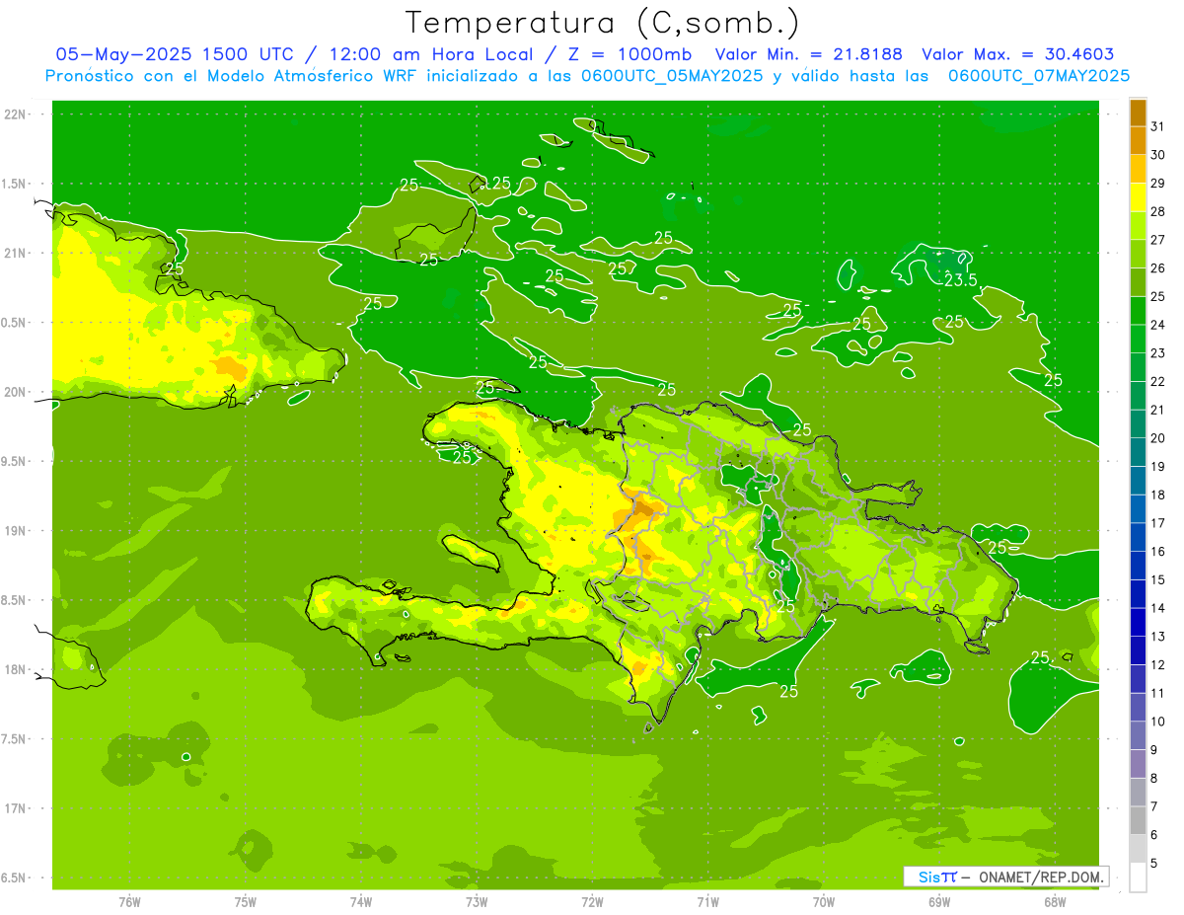Click the '12' value on the color scale
1184x915 pixels.
[1158, 664]
